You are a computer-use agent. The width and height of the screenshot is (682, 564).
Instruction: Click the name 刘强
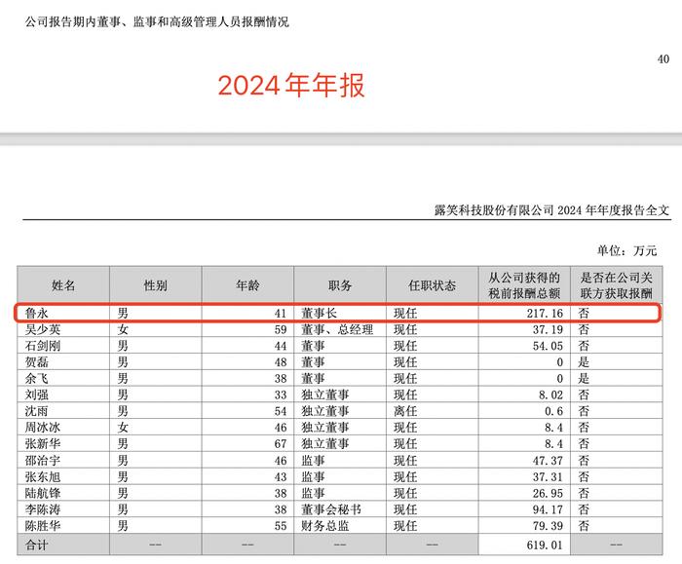click(x=37, y=395)
